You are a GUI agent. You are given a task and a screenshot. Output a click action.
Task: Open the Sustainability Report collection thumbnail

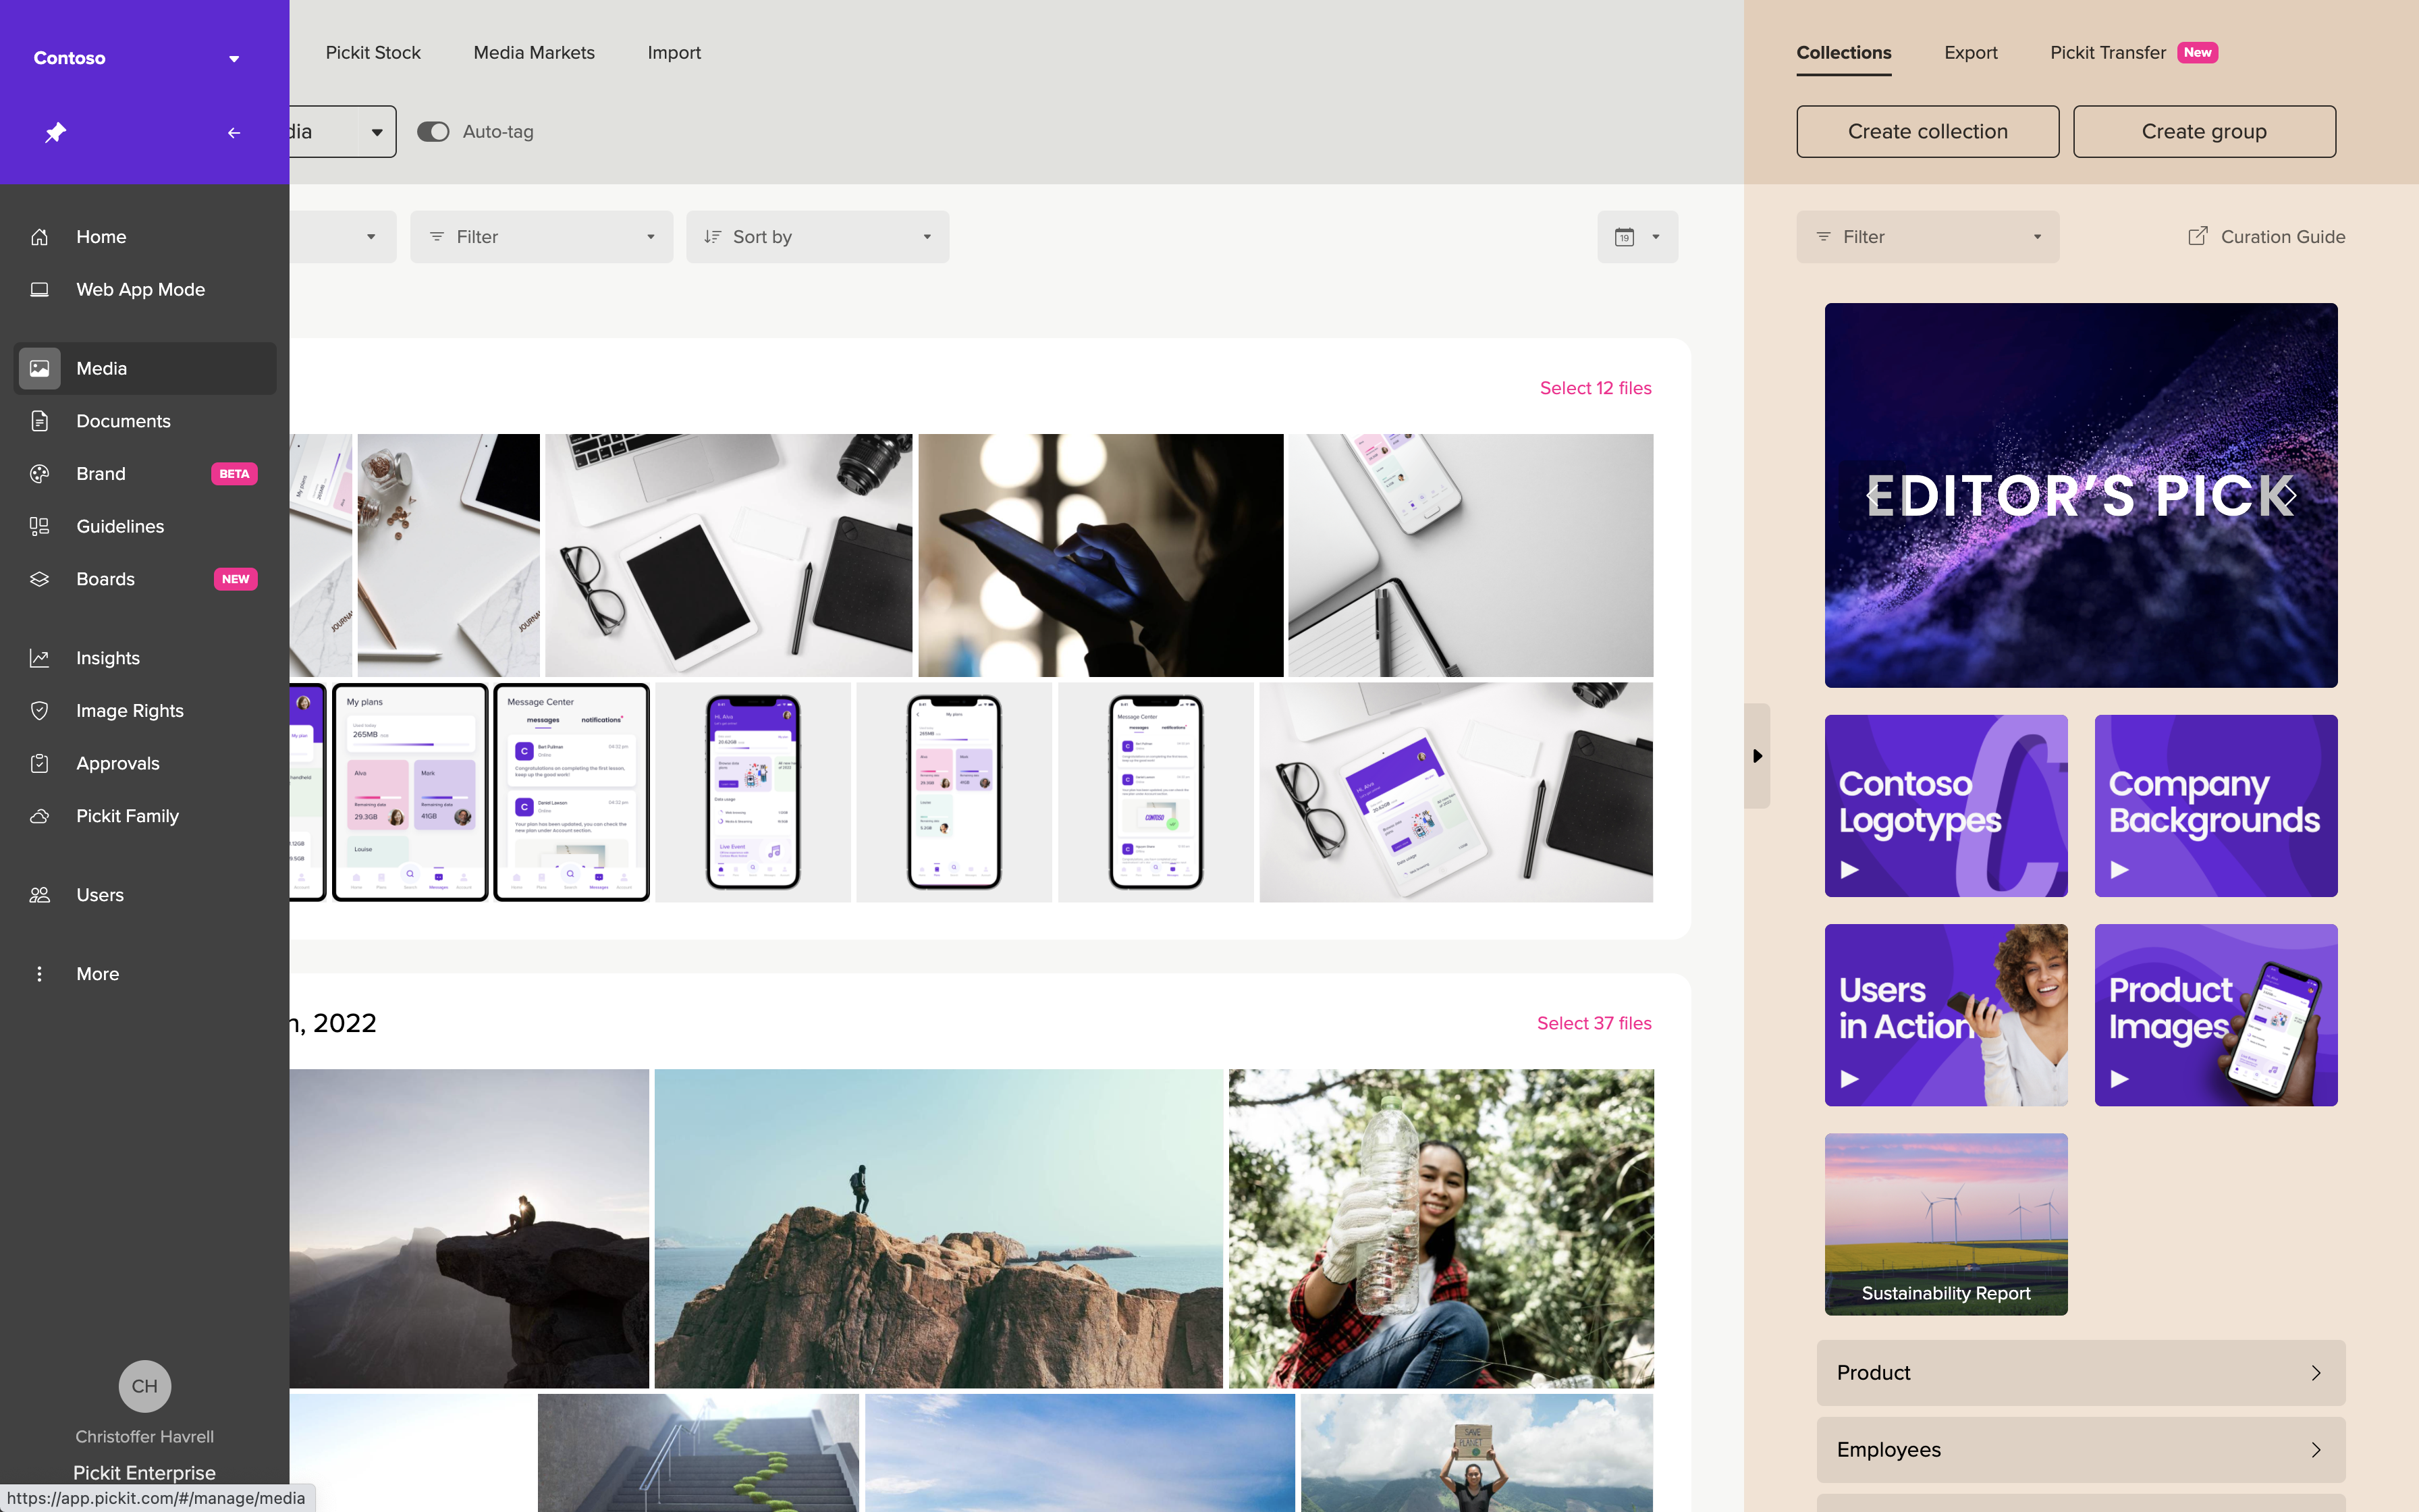point(1945,1223)
